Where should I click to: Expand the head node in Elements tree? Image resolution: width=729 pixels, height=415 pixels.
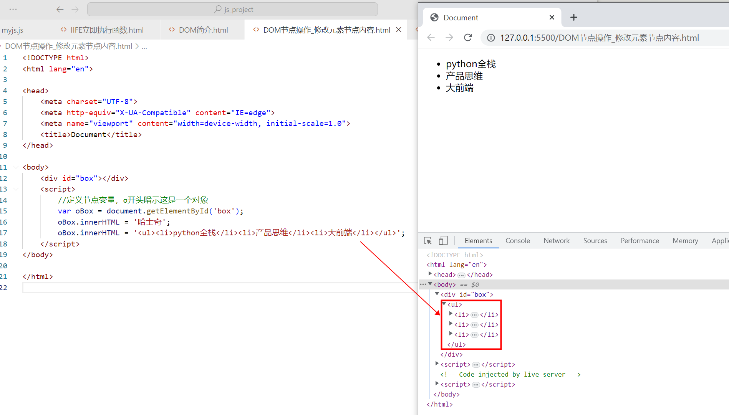pyautogui.click(x=430, y=274)
